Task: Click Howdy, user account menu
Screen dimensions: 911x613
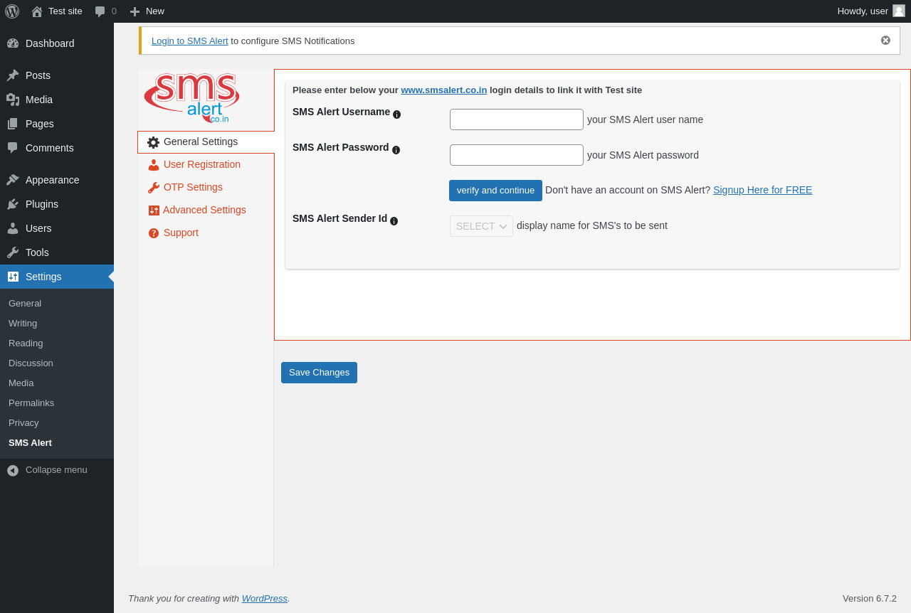Action: click(x=871, y=11)
